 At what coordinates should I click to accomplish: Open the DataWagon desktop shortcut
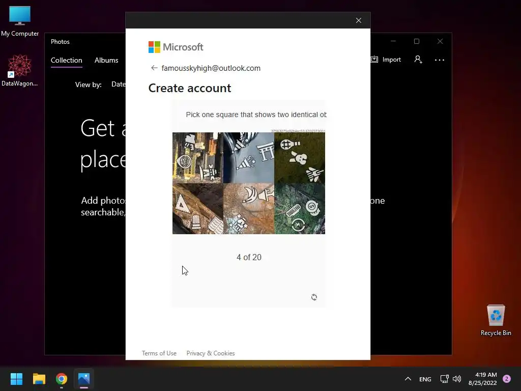[x=20, y=70]
